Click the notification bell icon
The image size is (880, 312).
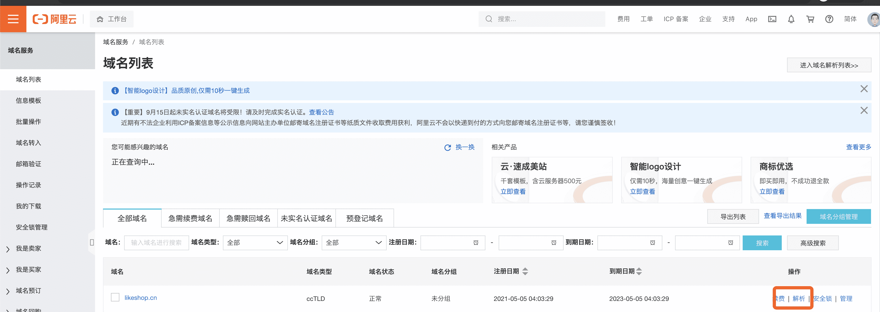791,19
